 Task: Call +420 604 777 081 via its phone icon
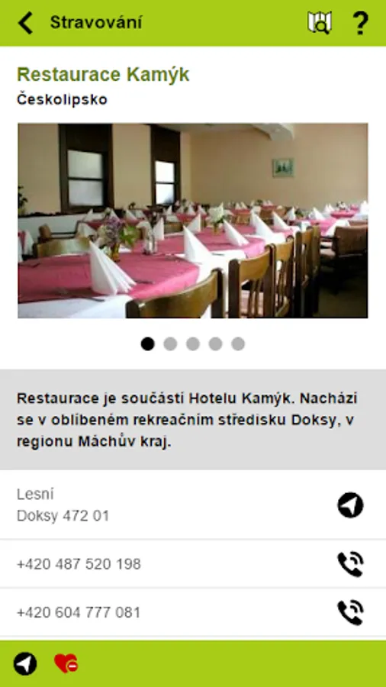[350, 612]
